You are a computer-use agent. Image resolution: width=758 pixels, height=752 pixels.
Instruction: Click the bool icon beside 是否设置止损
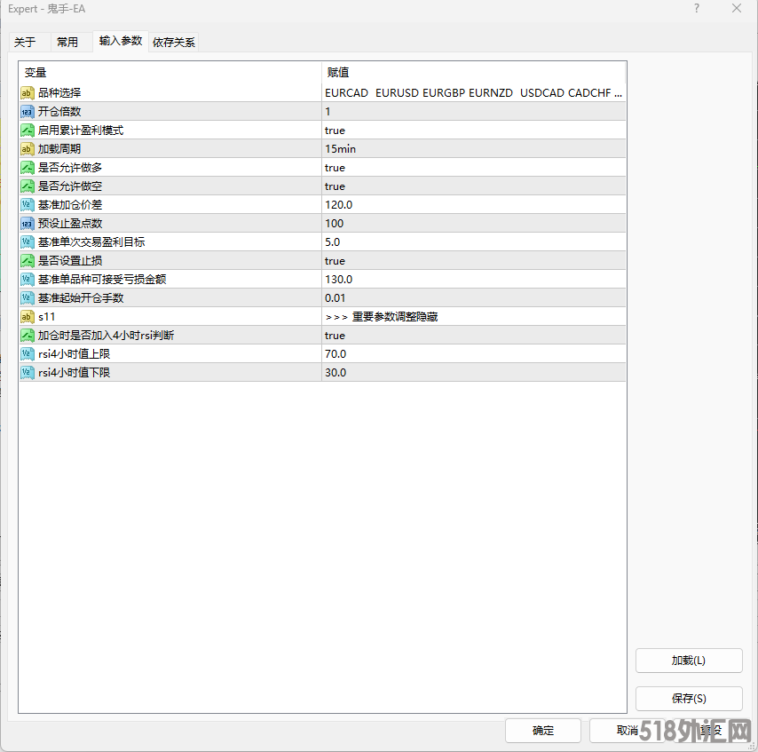click(27, 261)
